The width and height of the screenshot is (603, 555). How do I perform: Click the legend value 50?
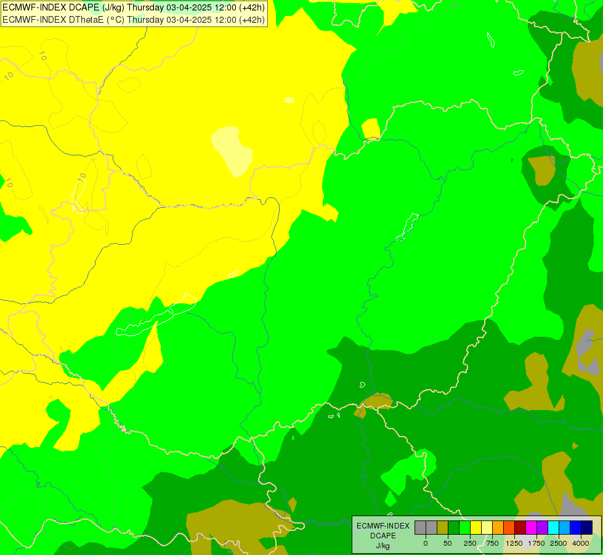tap(448, 543)
